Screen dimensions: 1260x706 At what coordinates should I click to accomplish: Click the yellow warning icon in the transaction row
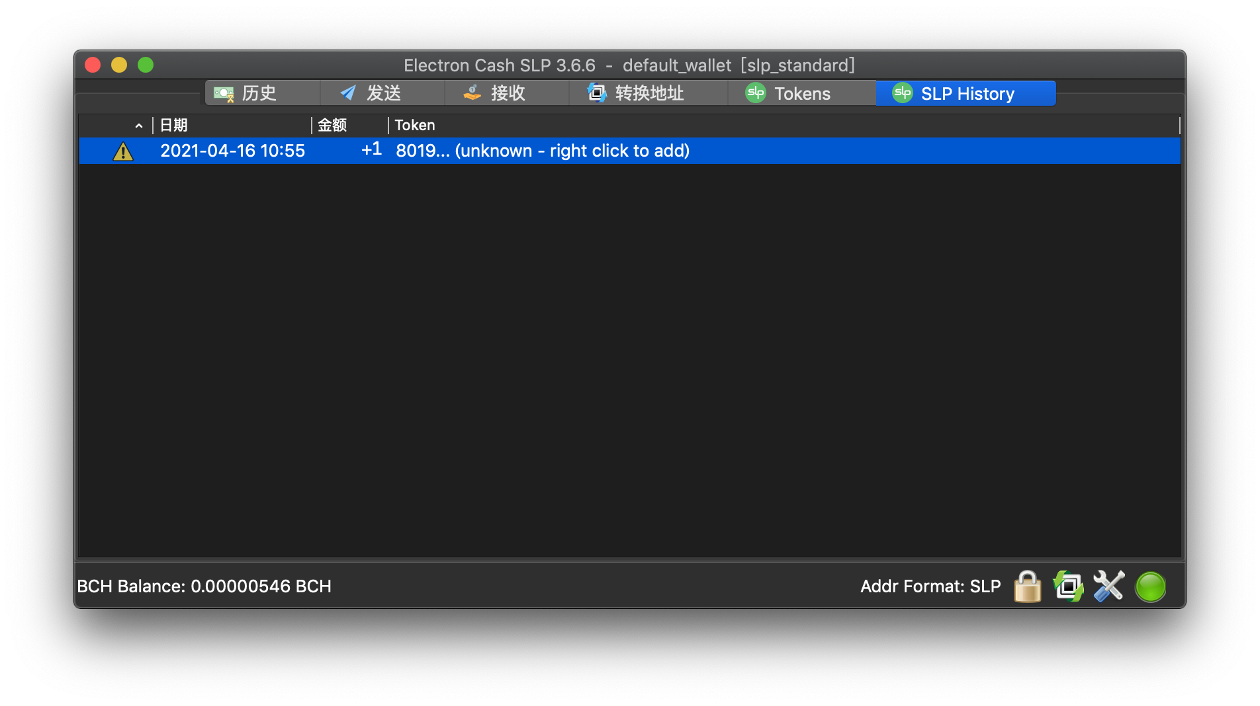123,151
